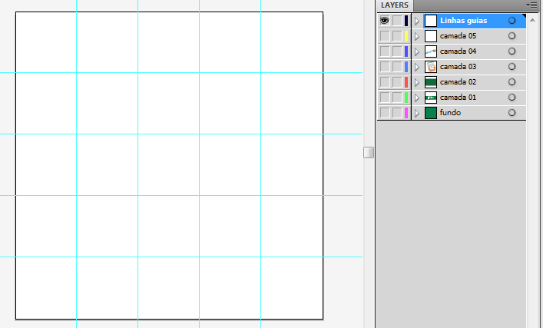Toggle visibility of the fundo layer
Image resolution: width=543 pixels, height=328 pixels.
pyautogui.click(x=384, y=113)
